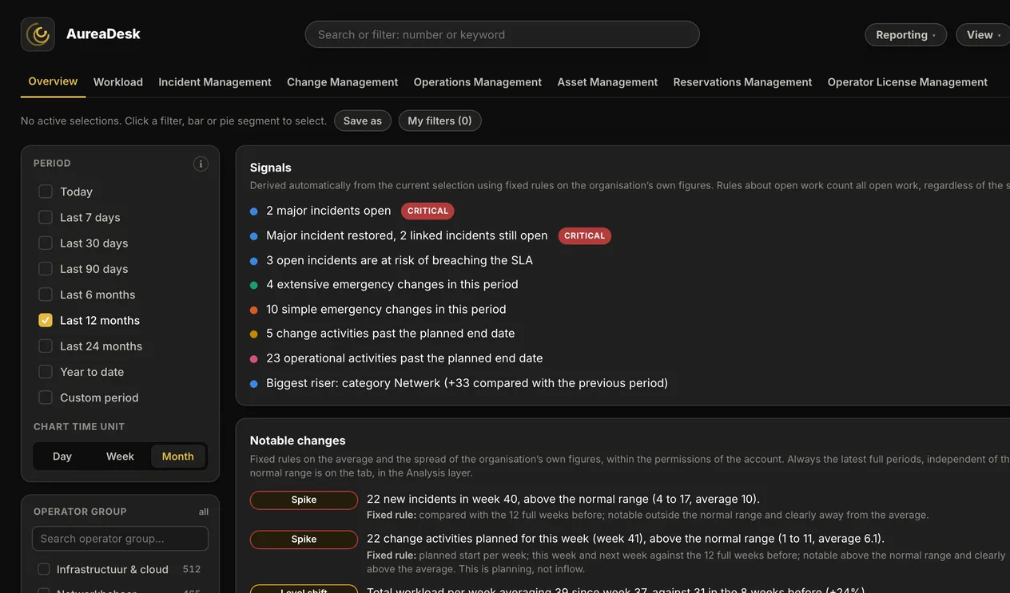Click '23 operational activities past' signal
1010x593 pixels.
click(404, 358)
